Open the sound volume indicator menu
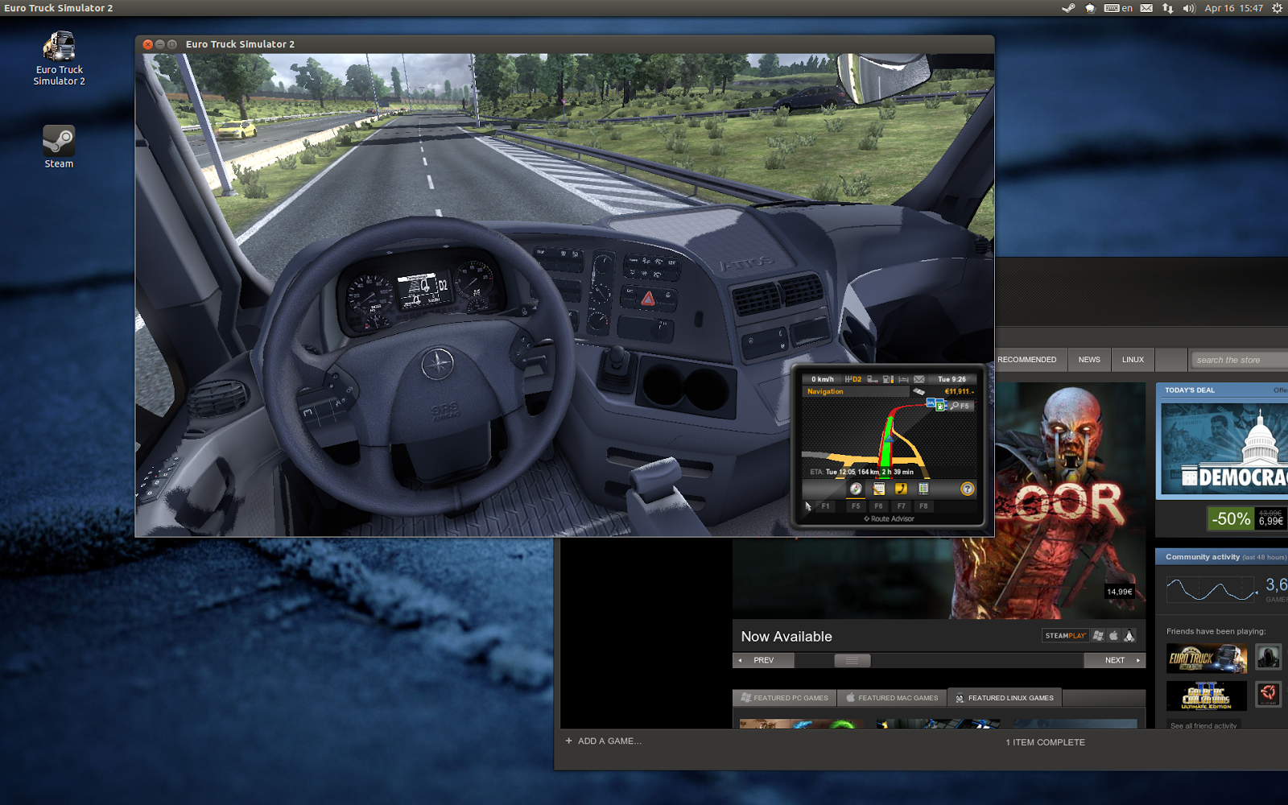Image resolution: width=1288 pixels, height=805 pixels. pos(1189,8)
